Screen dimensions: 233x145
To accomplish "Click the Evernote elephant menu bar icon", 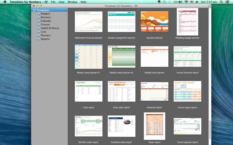I will point(159,2).
